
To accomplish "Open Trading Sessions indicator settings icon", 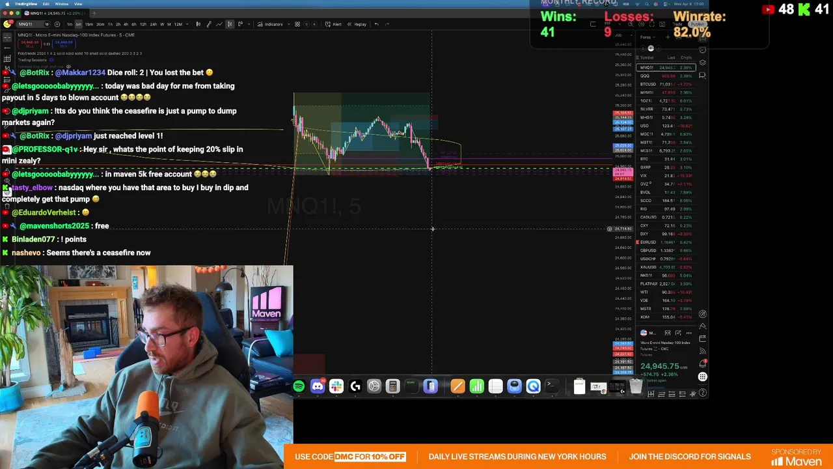I will [x=51, y=60].
